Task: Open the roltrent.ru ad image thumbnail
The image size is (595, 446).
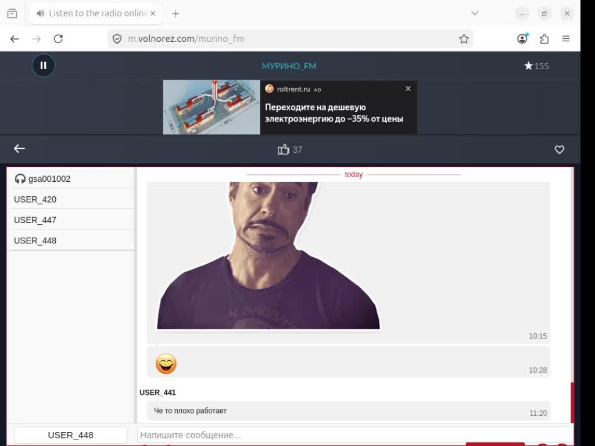Action: tap(212, 107)
